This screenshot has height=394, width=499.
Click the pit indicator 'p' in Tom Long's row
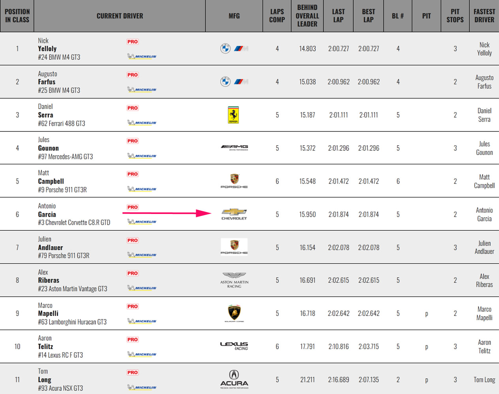pos(426,380)
